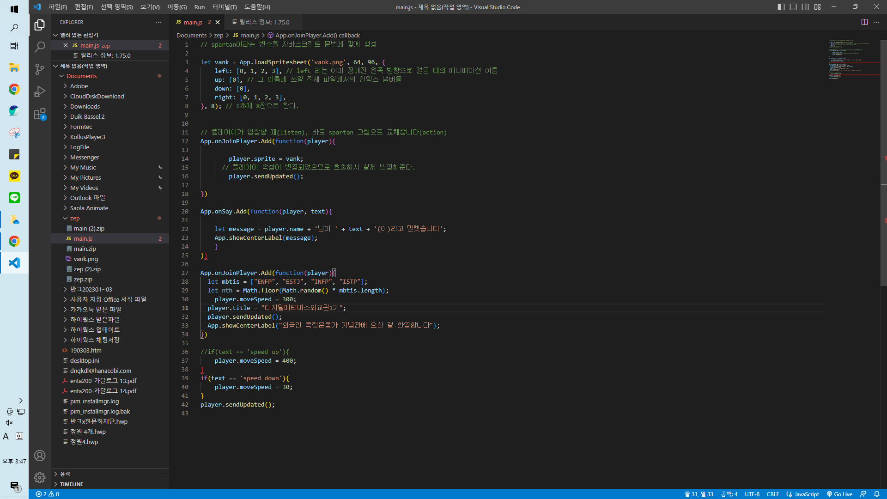Open the Run menu
The width and height of the screenshot is (887, 499).
pyautogui.click(x=200, y=7)
